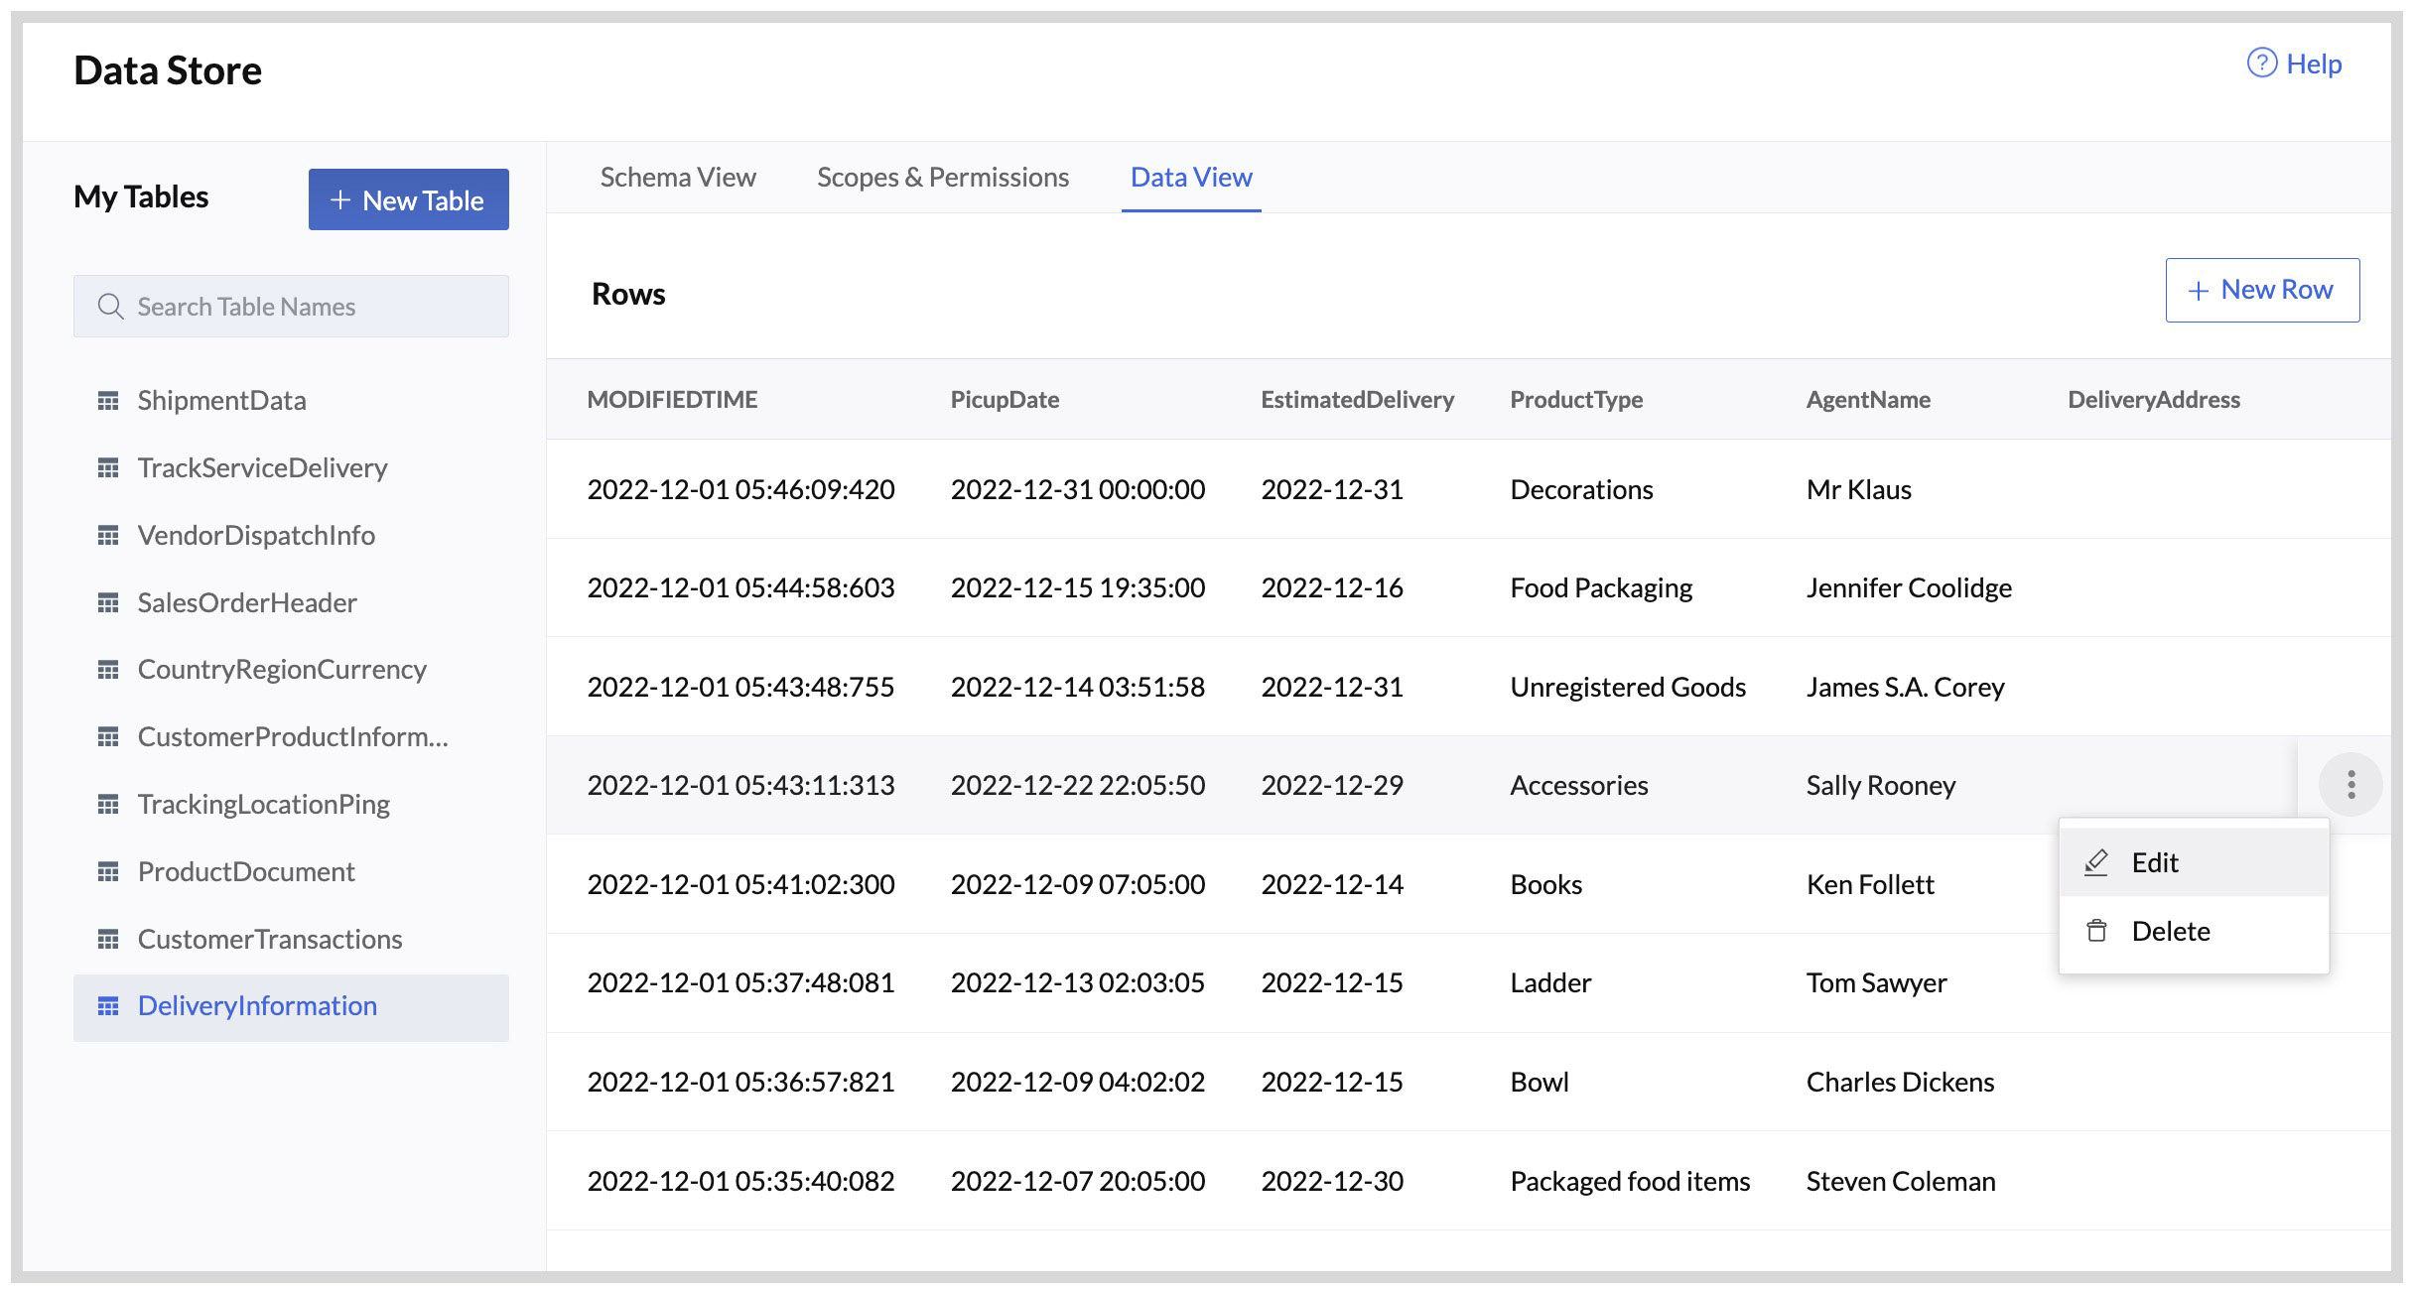The height and width of the screenshot is (1294, 2414).
Task: Select the row with agent Ken Follett
Action: [x=1191, y=883]
